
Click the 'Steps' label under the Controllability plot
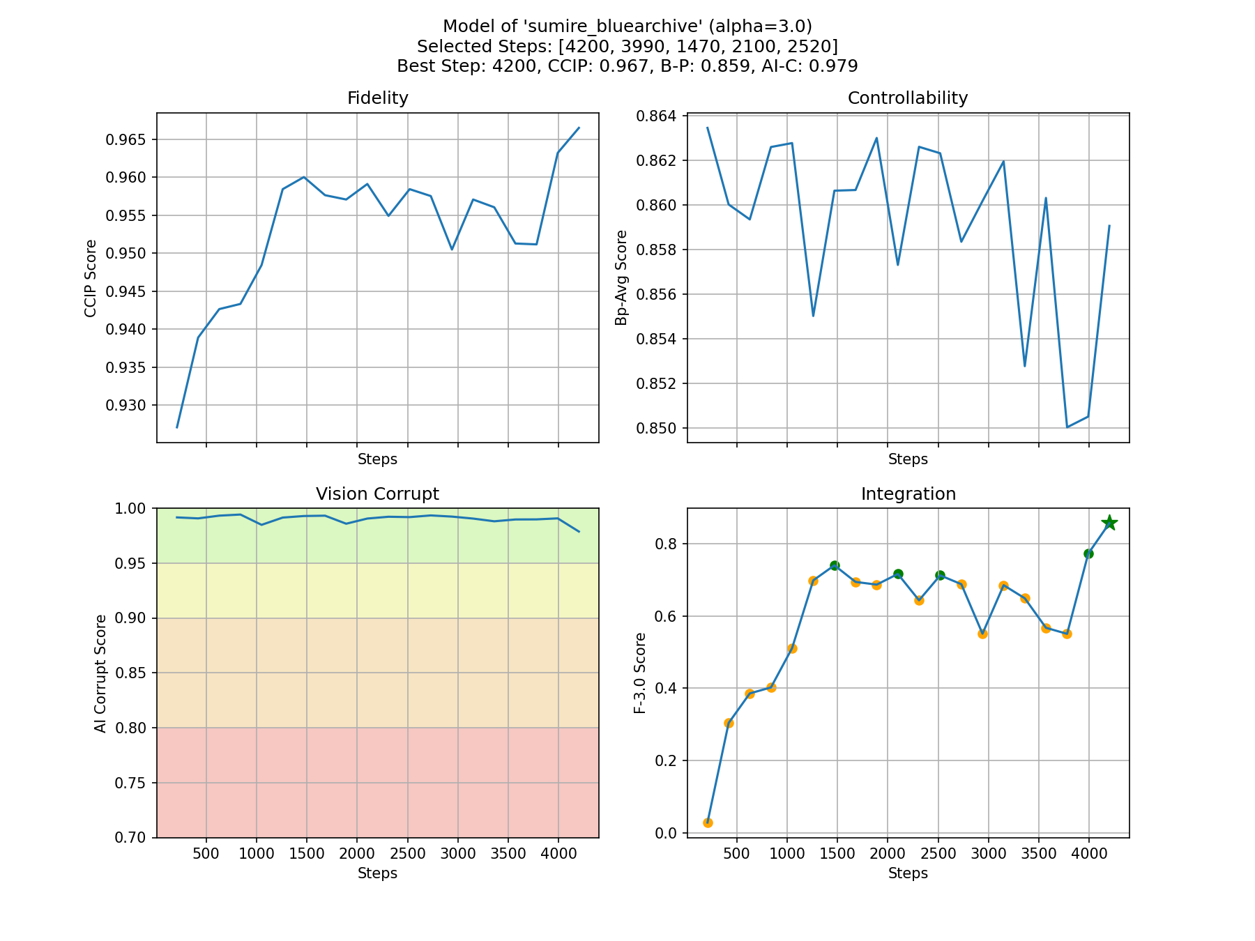click(908, 459)
